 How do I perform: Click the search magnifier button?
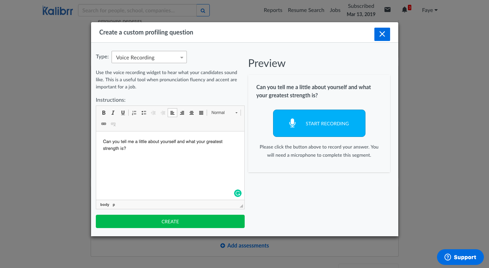203,11
